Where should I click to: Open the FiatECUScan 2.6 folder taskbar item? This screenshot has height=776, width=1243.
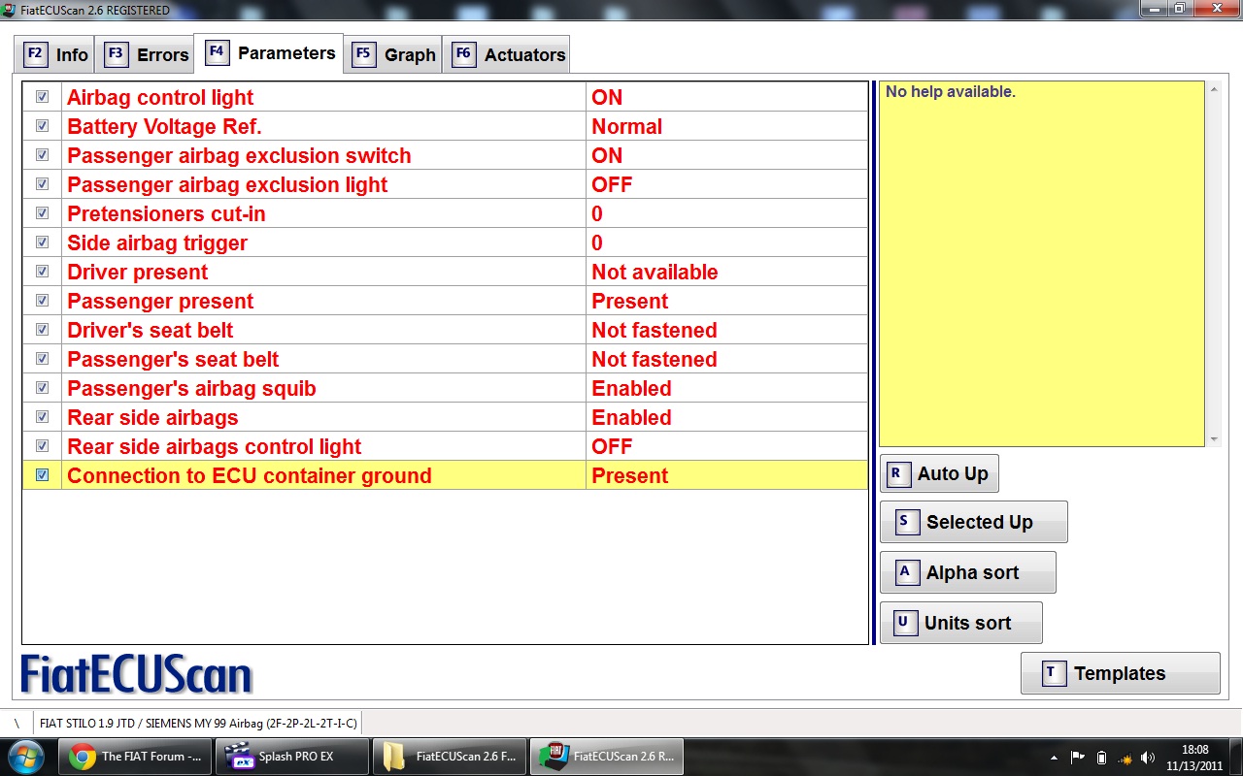pos(451,756)
